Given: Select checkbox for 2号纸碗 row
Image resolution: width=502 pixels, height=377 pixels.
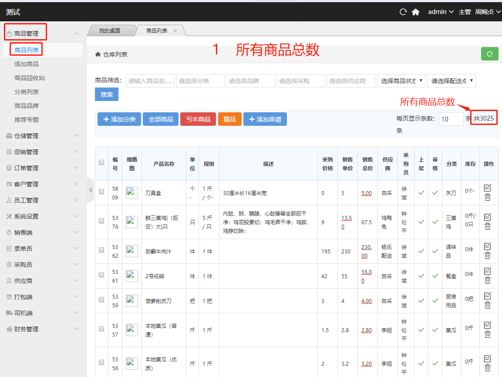Looking at the screenshot, I should click(101, 275).
